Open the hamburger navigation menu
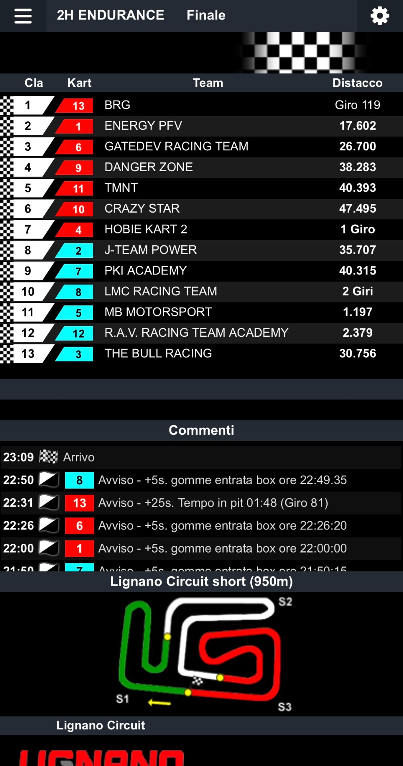The width and height of the screenshot is (403, 766). [22, 15]
